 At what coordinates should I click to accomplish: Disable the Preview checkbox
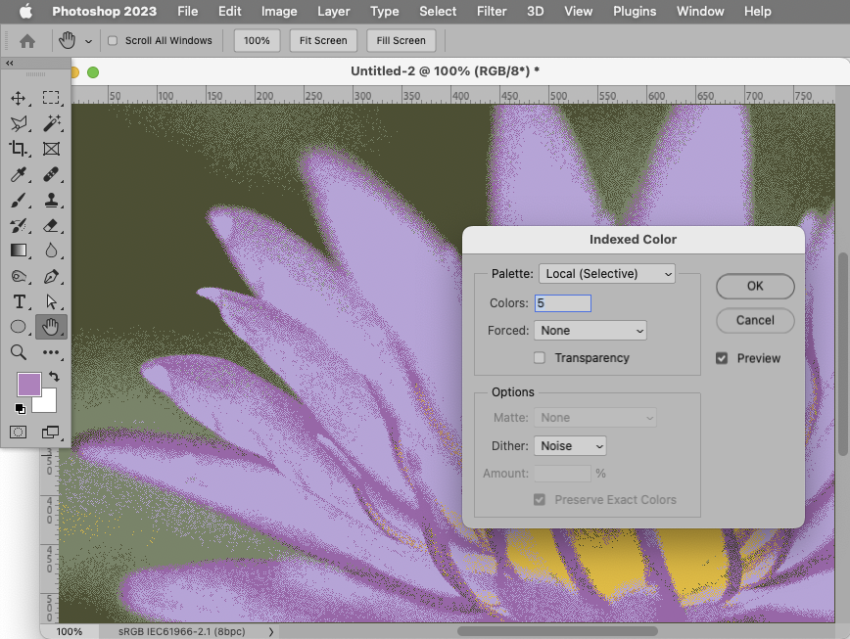(722, 358)
